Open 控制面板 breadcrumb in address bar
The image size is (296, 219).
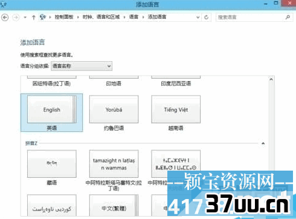64,17
